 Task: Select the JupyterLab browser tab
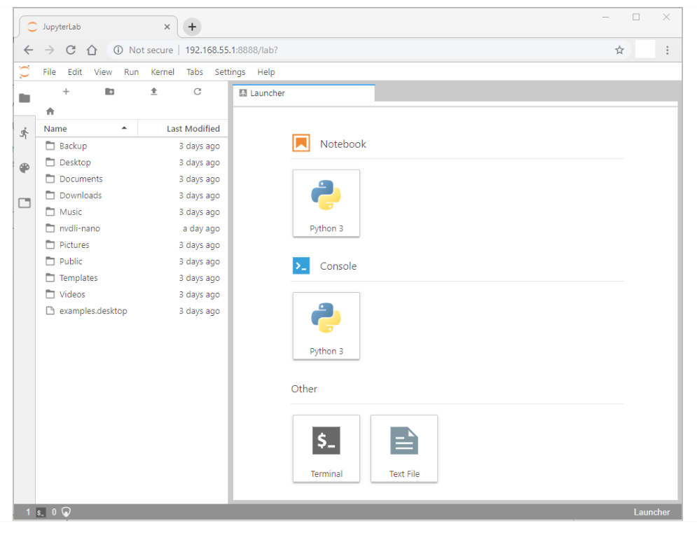[x=98, y=27]
